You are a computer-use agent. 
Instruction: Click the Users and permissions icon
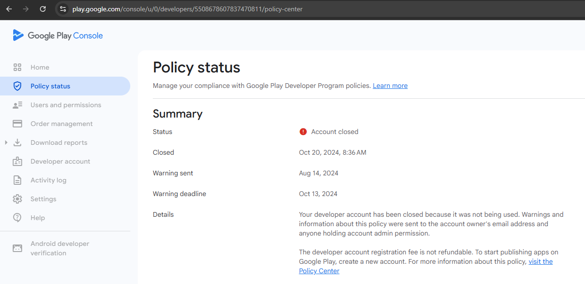coord(17,105)
